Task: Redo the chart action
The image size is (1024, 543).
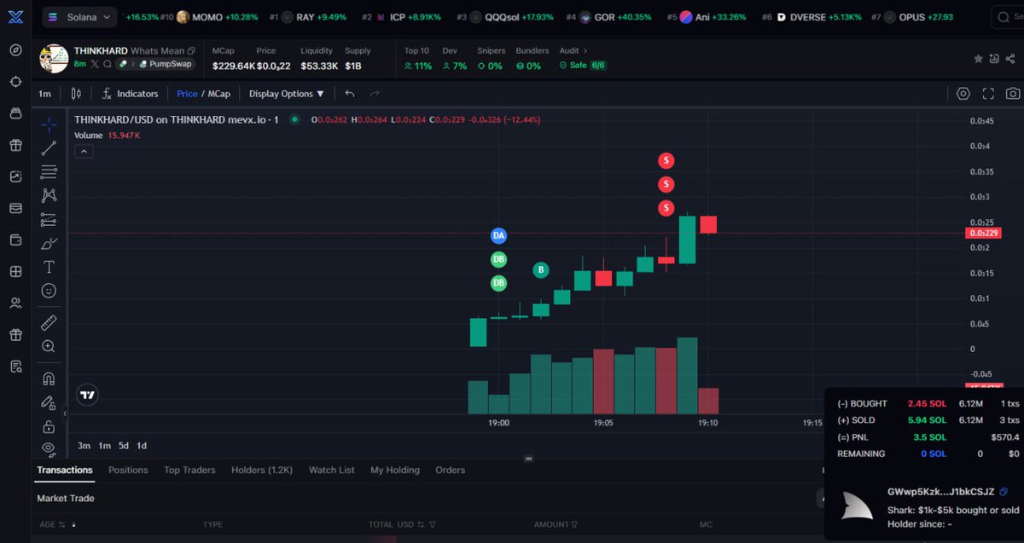Action: coord(375,94)
